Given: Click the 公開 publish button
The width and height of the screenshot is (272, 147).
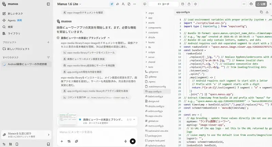Looking at the screenshot, I should (261, 4).
